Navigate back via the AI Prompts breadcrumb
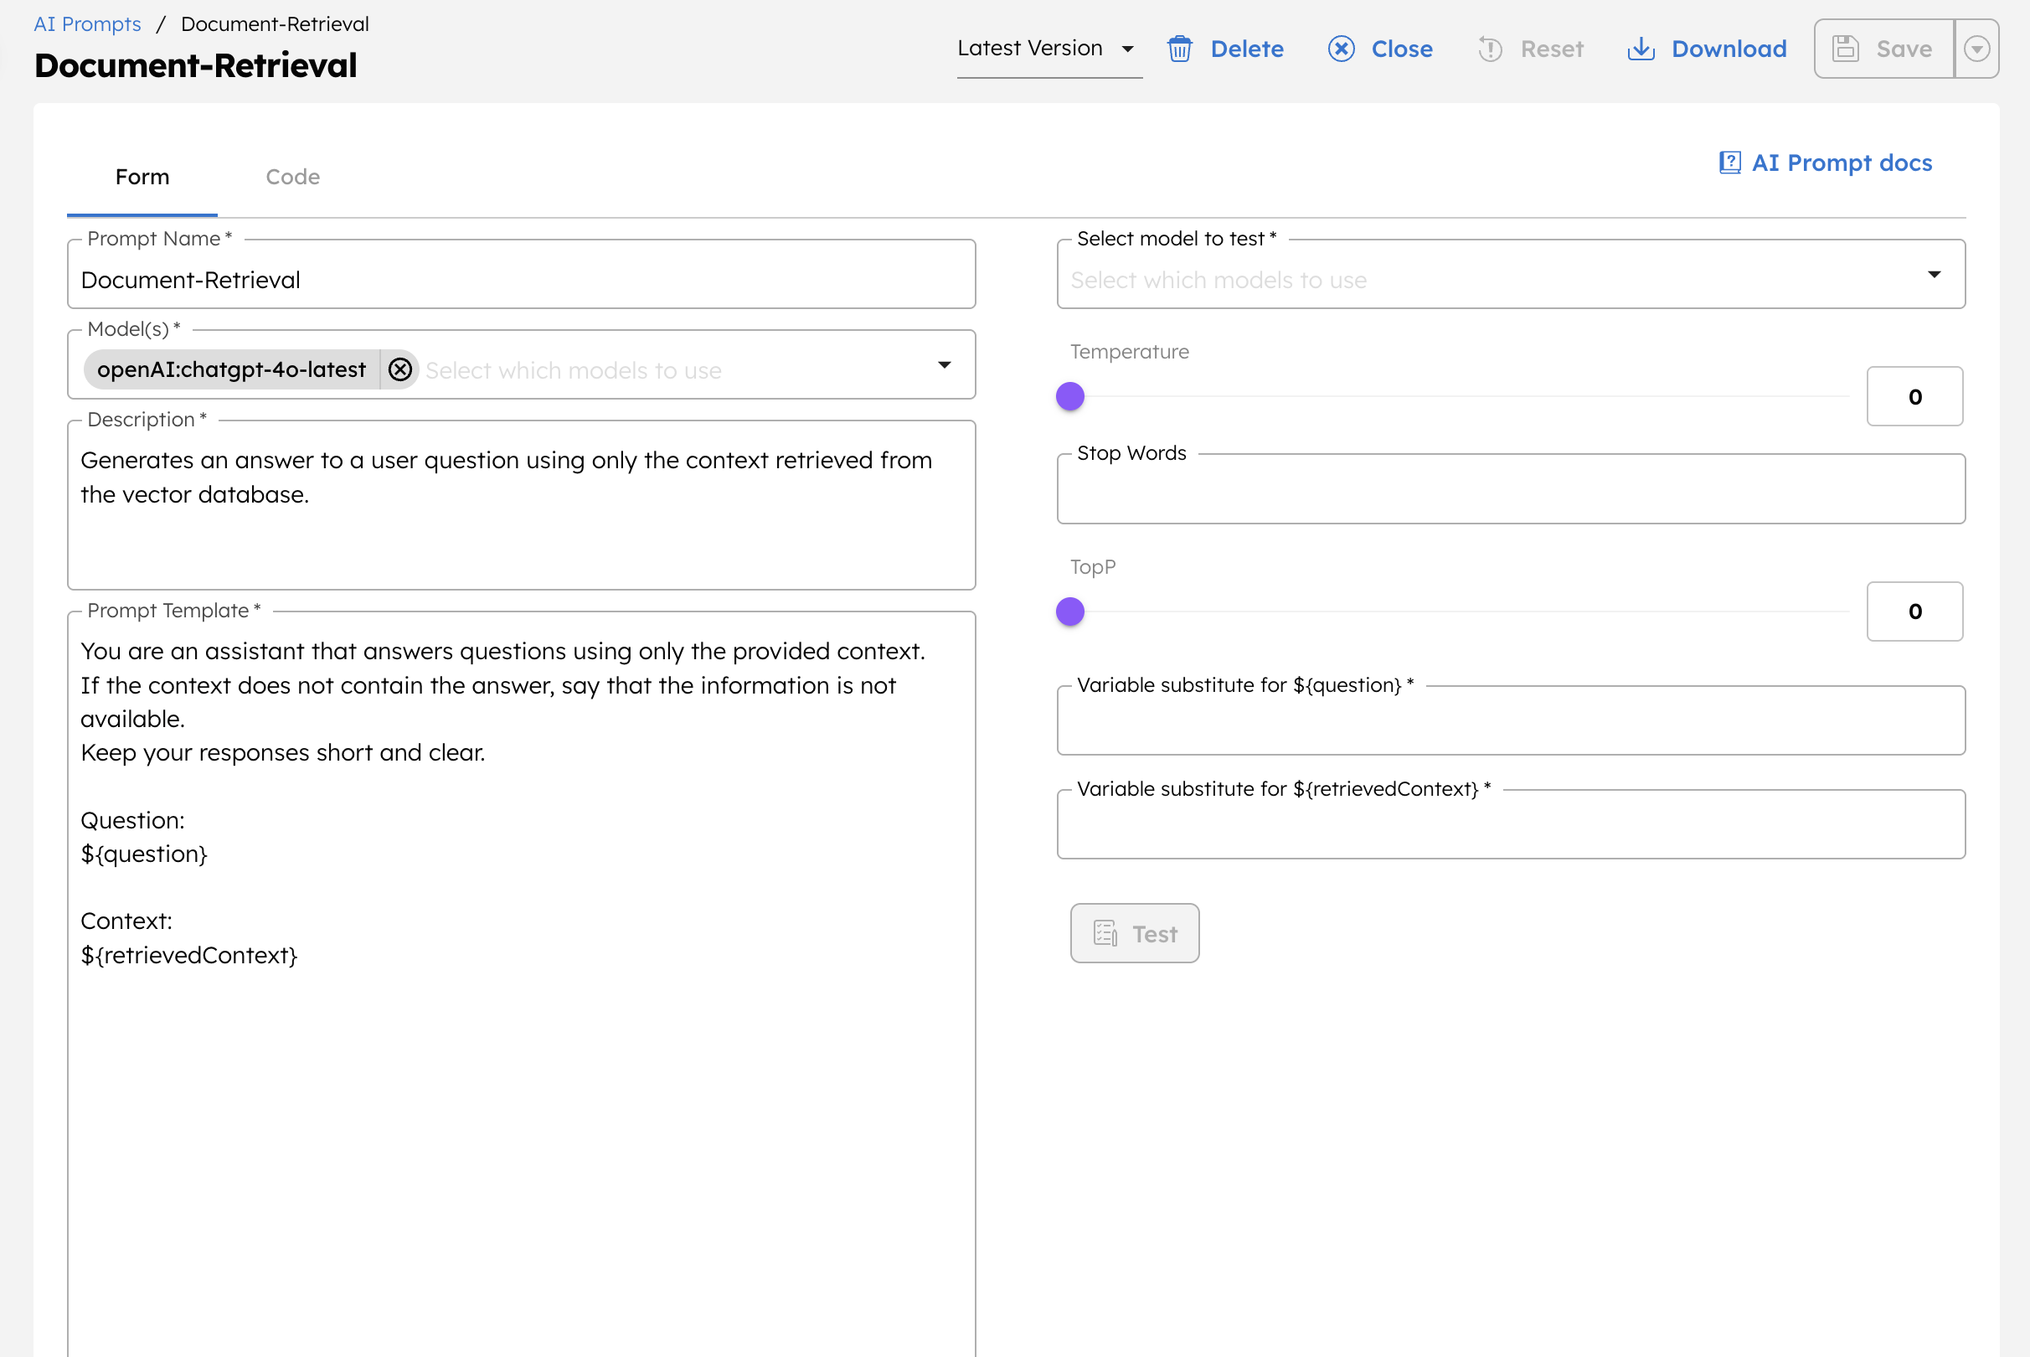Image resolution: width=2030 pixels, height=1357 pixels. tap(86, 23)
